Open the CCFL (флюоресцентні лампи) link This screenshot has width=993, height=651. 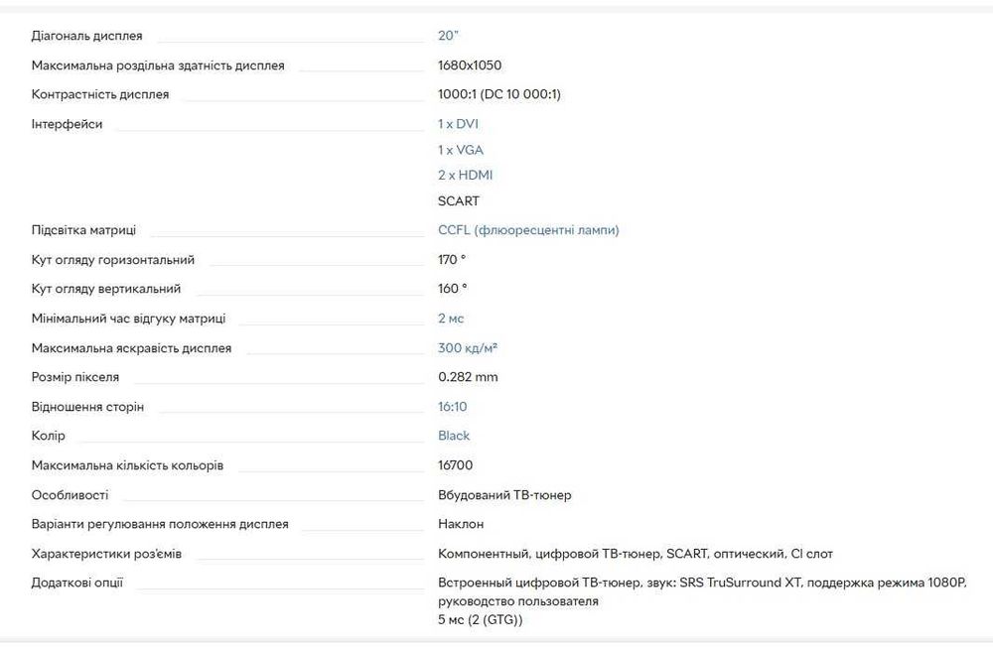pyautogui.click(x=528, y=230)
